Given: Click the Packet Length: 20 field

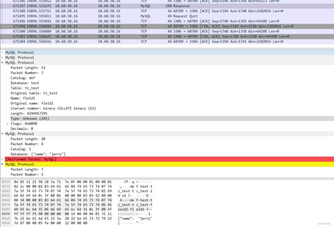Looking at the screenshot, I should click(x=28, y=139).
